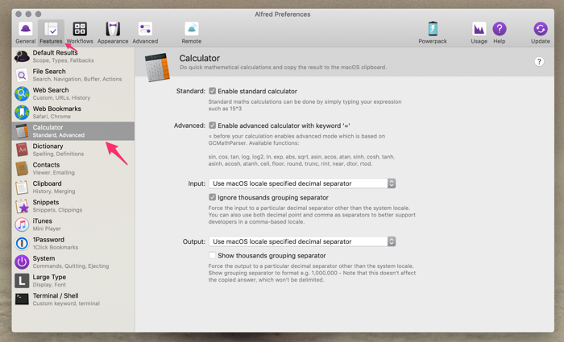Click 'Snippets, Clippings' subtitle text
Viewport: 564px width, 342px height.
coord(57,210)
